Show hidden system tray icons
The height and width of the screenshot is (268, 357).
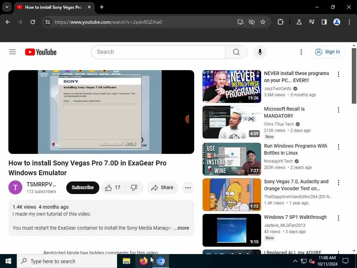295,261
